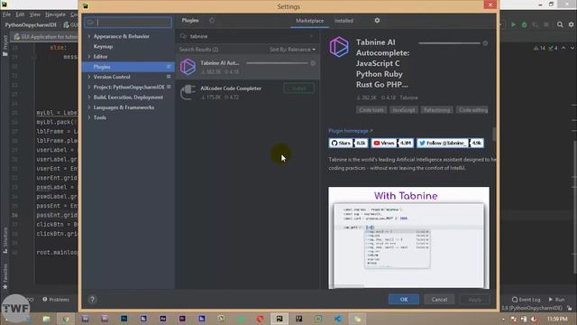Click install progress bar in details pane
This screenshot has height=325, width=577.
coord(449,43)
